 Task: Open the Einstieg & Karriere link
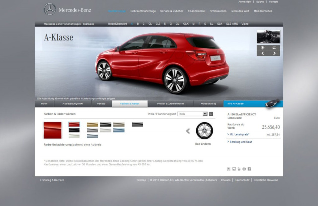click(x=53, y=180)
